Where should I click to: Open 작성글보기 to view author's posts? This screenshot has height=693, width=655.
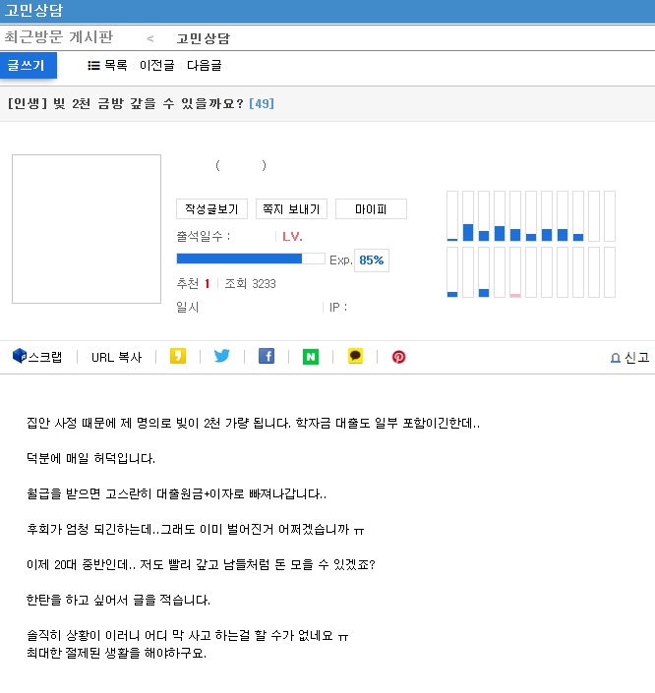pos(211,209)
